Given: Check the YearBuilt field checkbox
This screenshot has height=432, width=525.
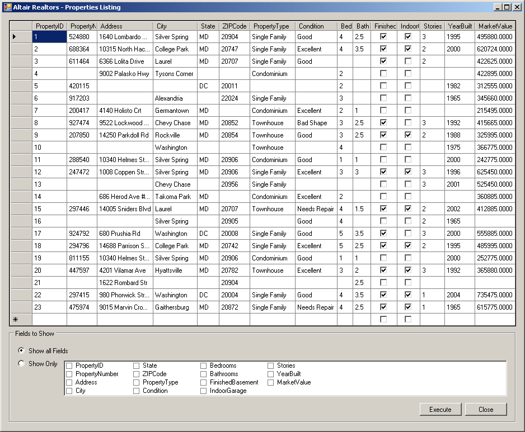Looking at the screenshot, I should coord(270,374).
